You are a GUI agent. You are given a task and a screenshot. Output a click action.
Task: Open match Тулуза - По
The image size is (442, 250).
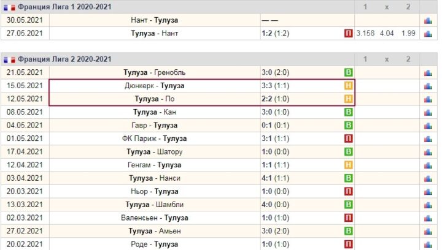(x=155, y=99)
